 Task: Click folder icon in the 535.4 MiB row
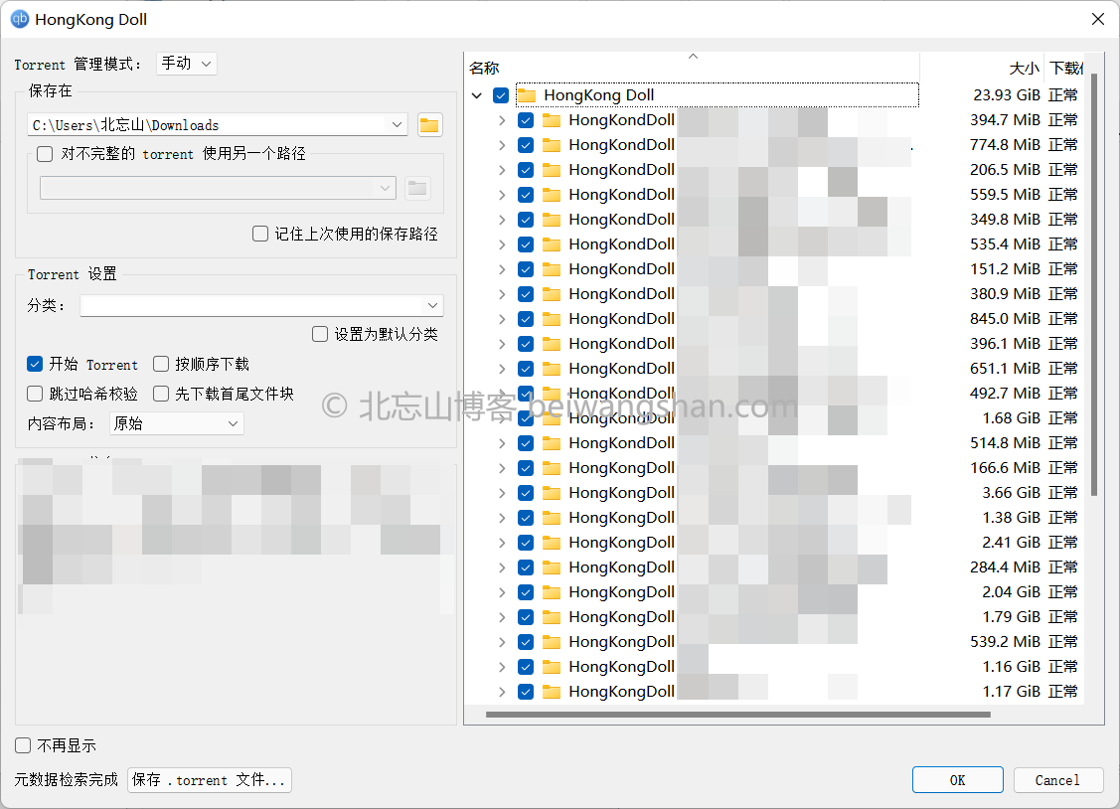(x=552, y=244)
